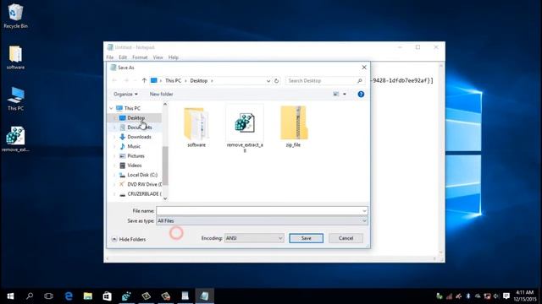Click the Cancel button
Screen dimensions: 542x304
pyautogui.click(x=346, y=238)
